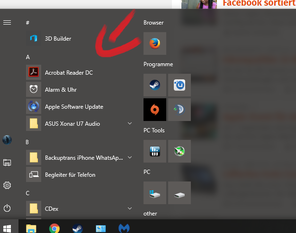
Task: Click the hamburger menu in Start
Action: coord(7,23)
